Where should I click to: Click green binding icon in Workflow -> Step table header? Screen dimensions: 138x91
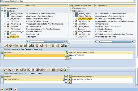point(67,53)
